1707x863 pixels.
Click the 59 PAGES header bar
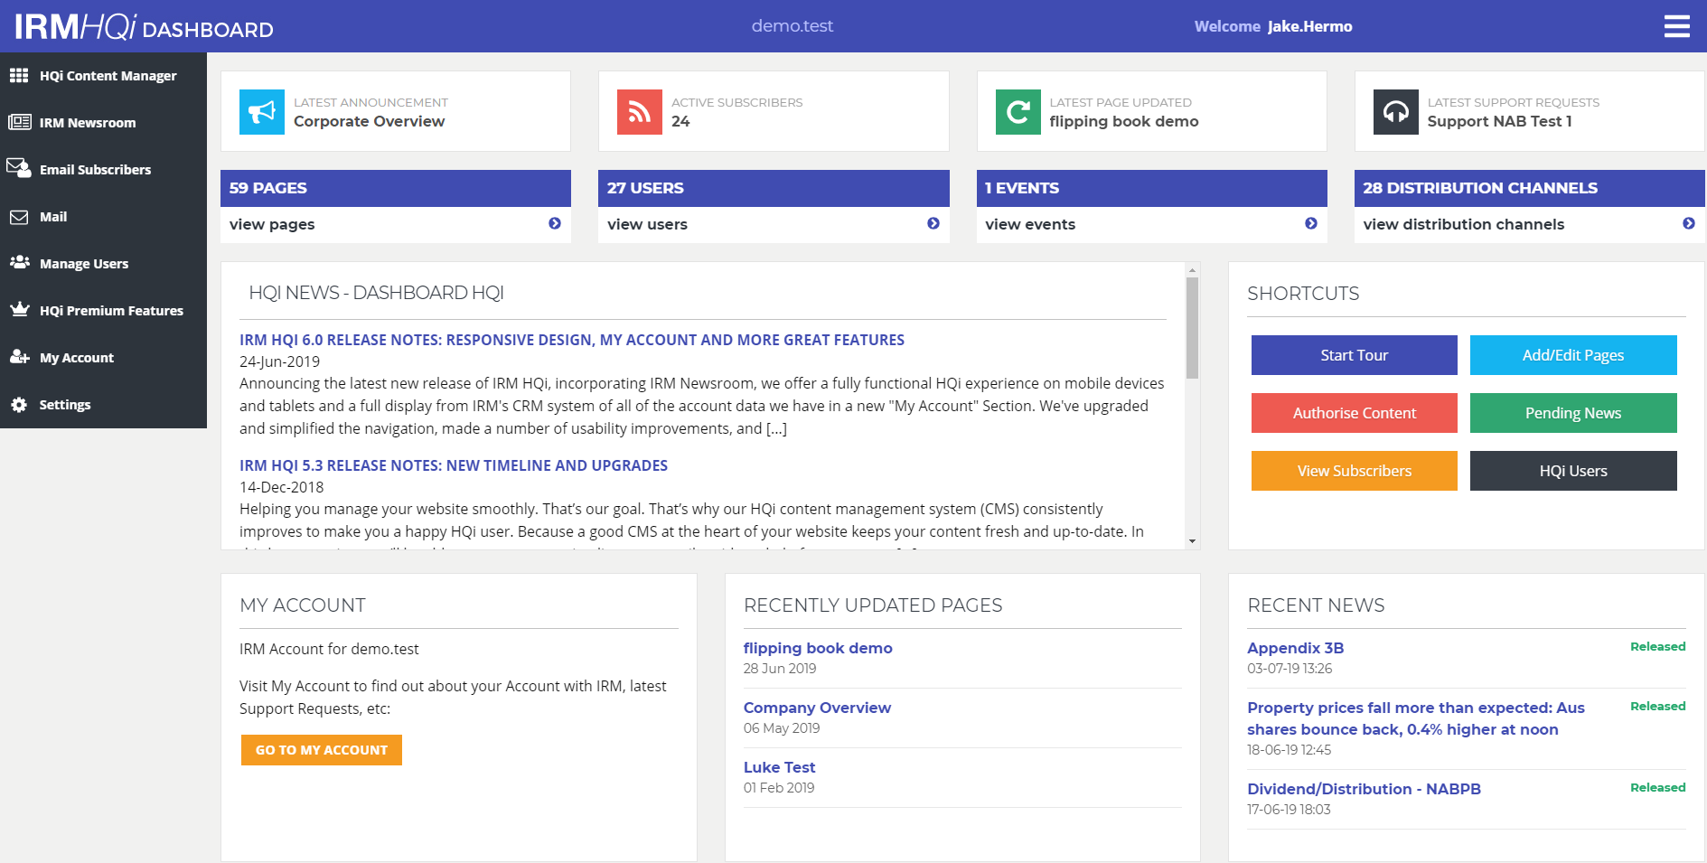point(396,188)
